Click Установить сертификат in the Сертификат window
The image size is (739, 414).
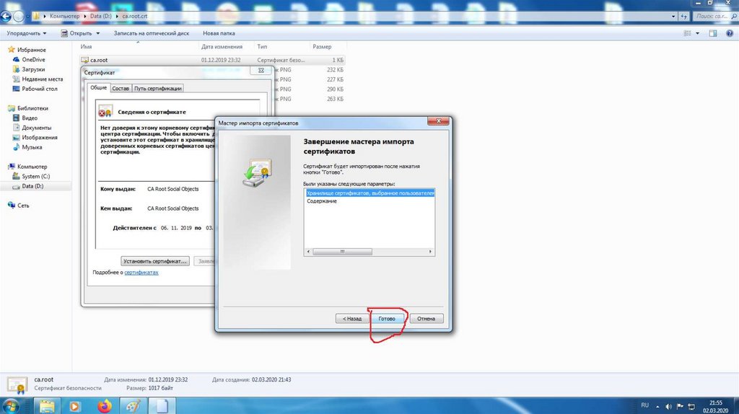pos(155,261)
